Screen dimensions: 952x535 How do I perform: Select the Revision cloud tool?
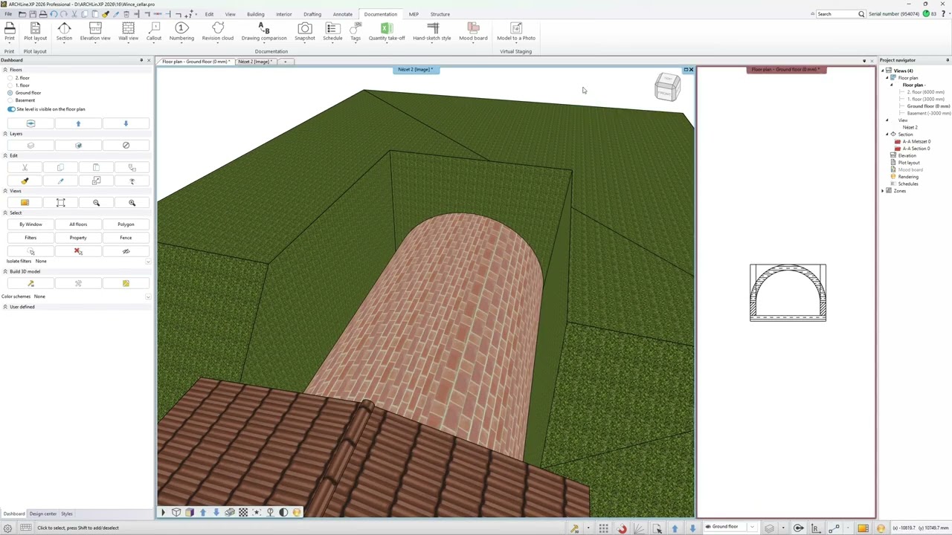[218, 31]
